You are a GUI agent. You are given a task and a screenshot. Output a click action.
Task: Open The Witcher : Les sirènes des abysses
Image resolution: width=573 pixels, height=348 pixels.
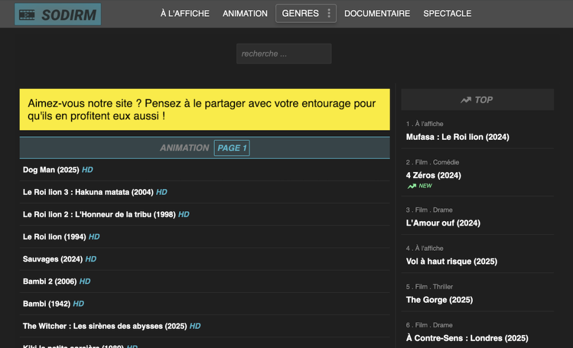105,326
